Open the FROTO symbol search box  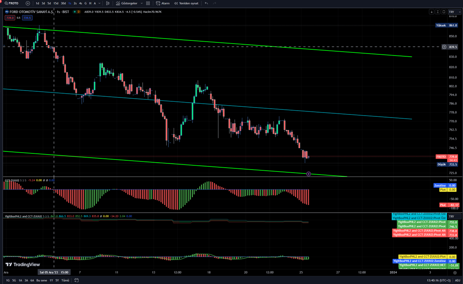point(12,3)
